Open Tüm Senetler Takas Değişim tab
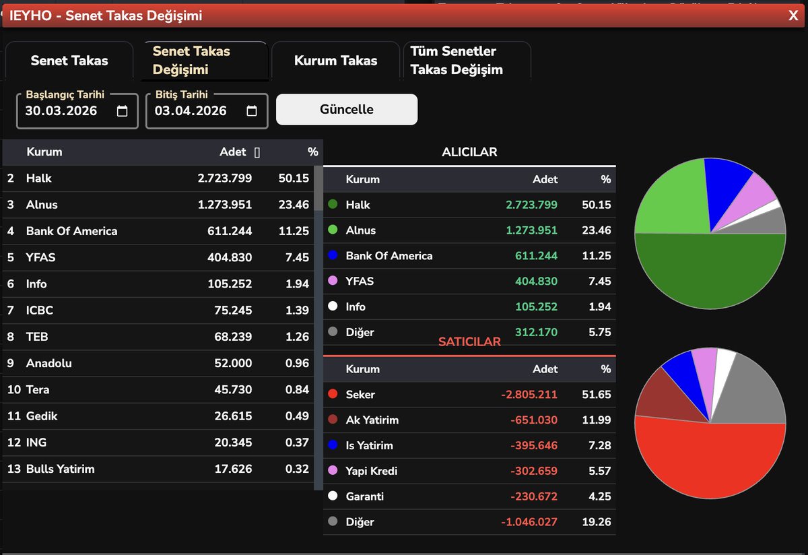 pos(467,61)
